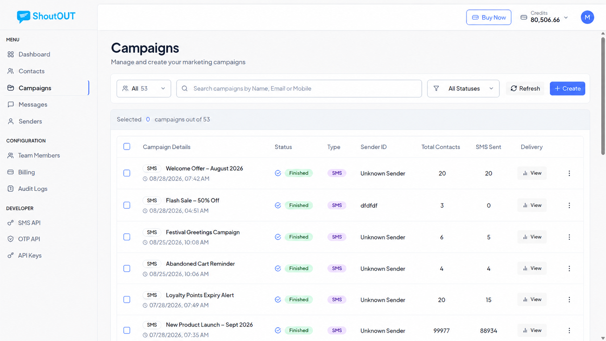606x341 pixels.
Task: Click the Campaign Details column header
Action: tap(166, 147)
